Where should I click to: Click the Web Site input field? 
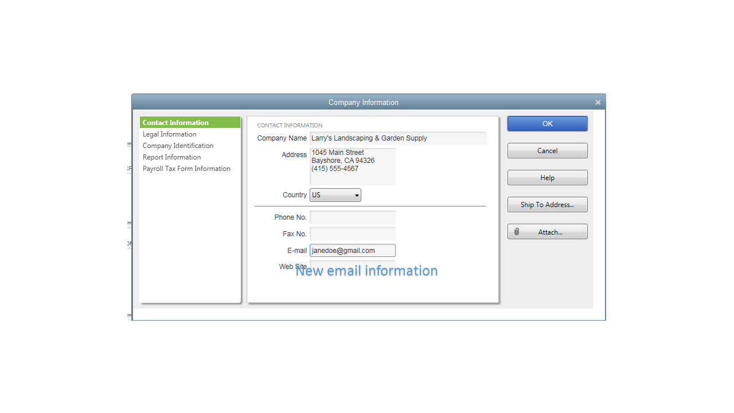point(352,266)
